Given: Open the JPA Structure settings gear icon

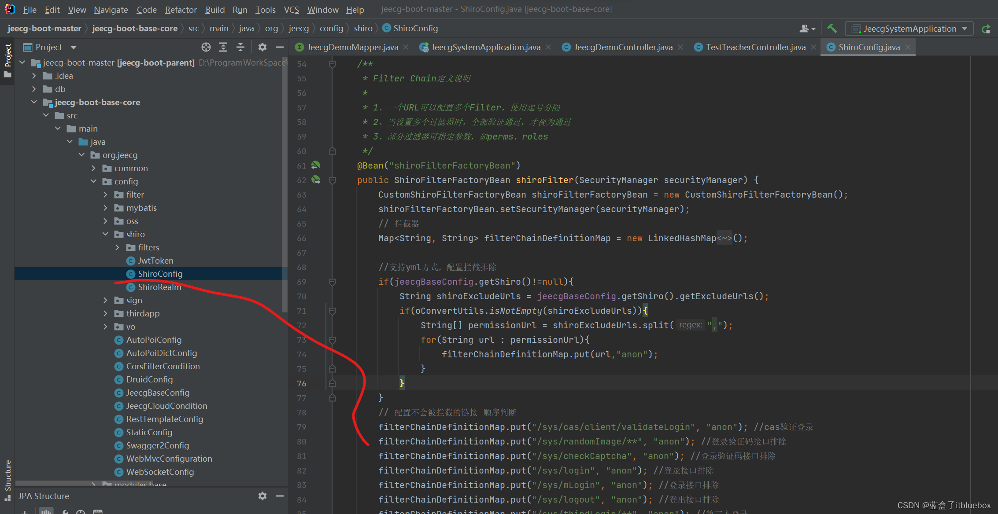Looking at the screenshot, I should pyautogui.click(x=262, y=496).
